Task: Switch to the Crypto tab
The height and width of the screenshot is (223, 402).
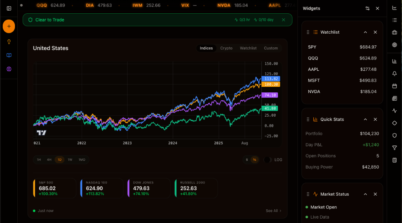Action: (226, 48)
